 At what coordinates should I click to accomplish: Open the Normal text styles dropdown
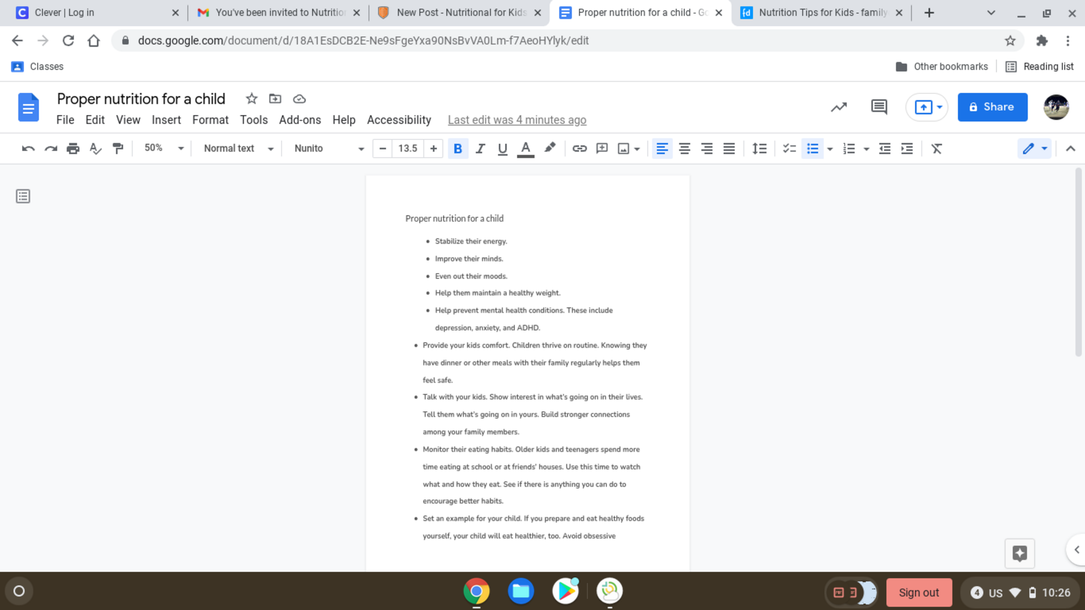pos(238,148)
